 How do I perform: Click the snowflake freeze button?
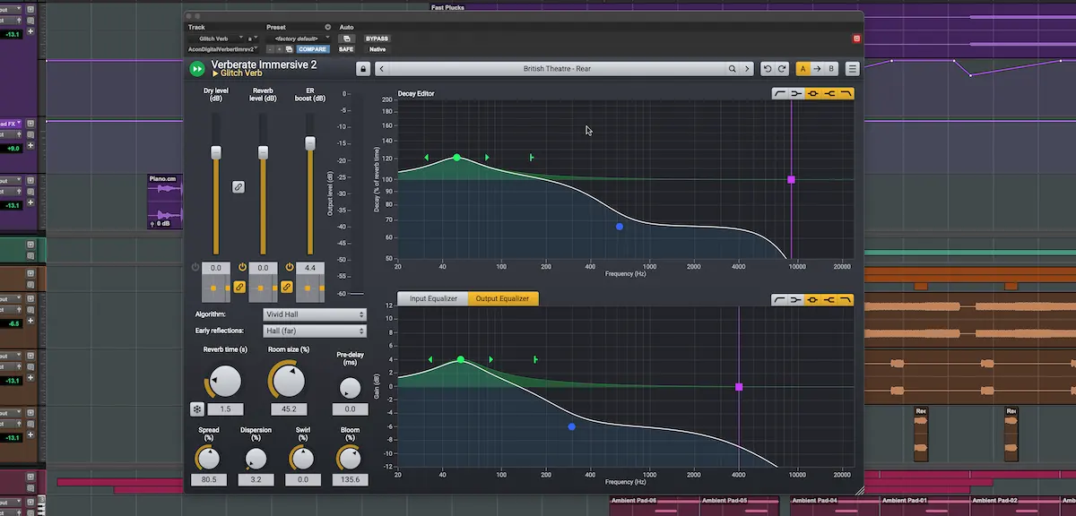(x=197, y=409)
